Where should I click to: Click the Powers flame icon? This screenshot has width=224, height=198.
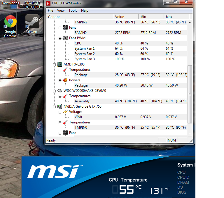(65, 80)
